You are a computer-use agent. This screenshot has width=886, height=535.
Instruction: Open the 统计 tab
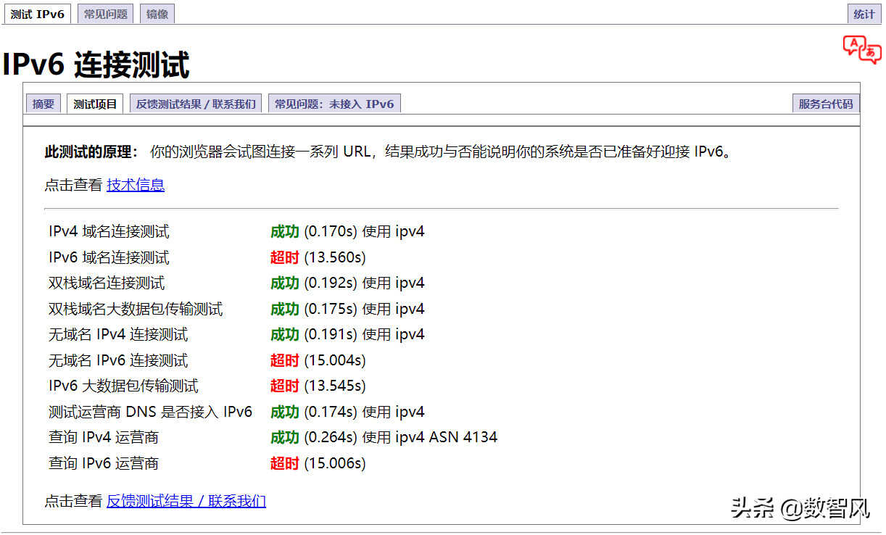pyautogui.click(x=864, y=14)
